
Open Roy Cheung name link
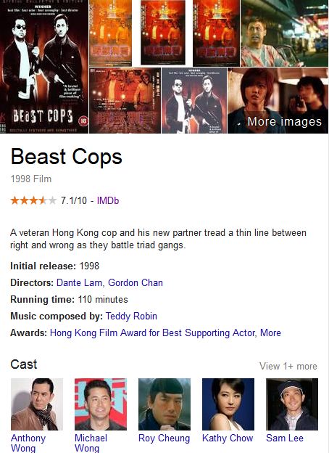164,438
